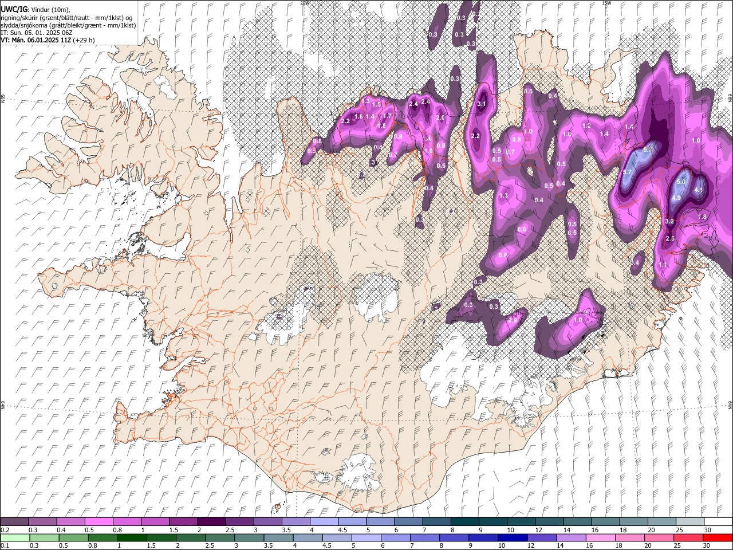Image resolution: width=733 pixels, height=550 pixels.
Task: Click the 3.1 snowfall value on the north coast
Action: (482, 104)
